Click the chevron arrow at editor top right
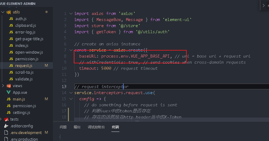 263,5
